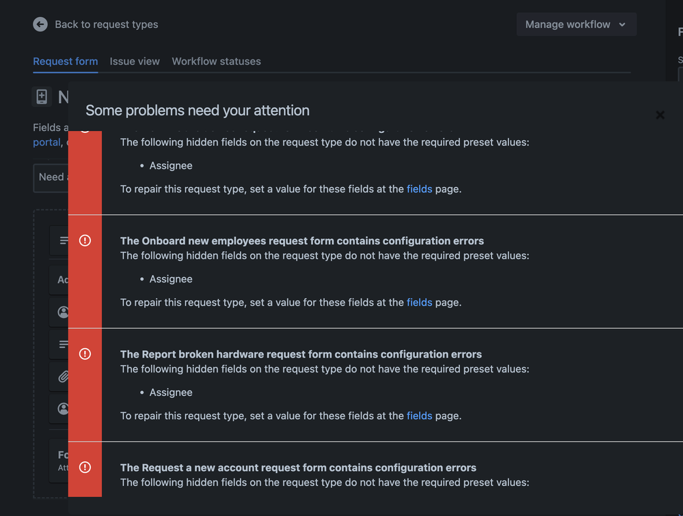Click the chevron on Manage workflow
The image size is (683, 516).
622,25
